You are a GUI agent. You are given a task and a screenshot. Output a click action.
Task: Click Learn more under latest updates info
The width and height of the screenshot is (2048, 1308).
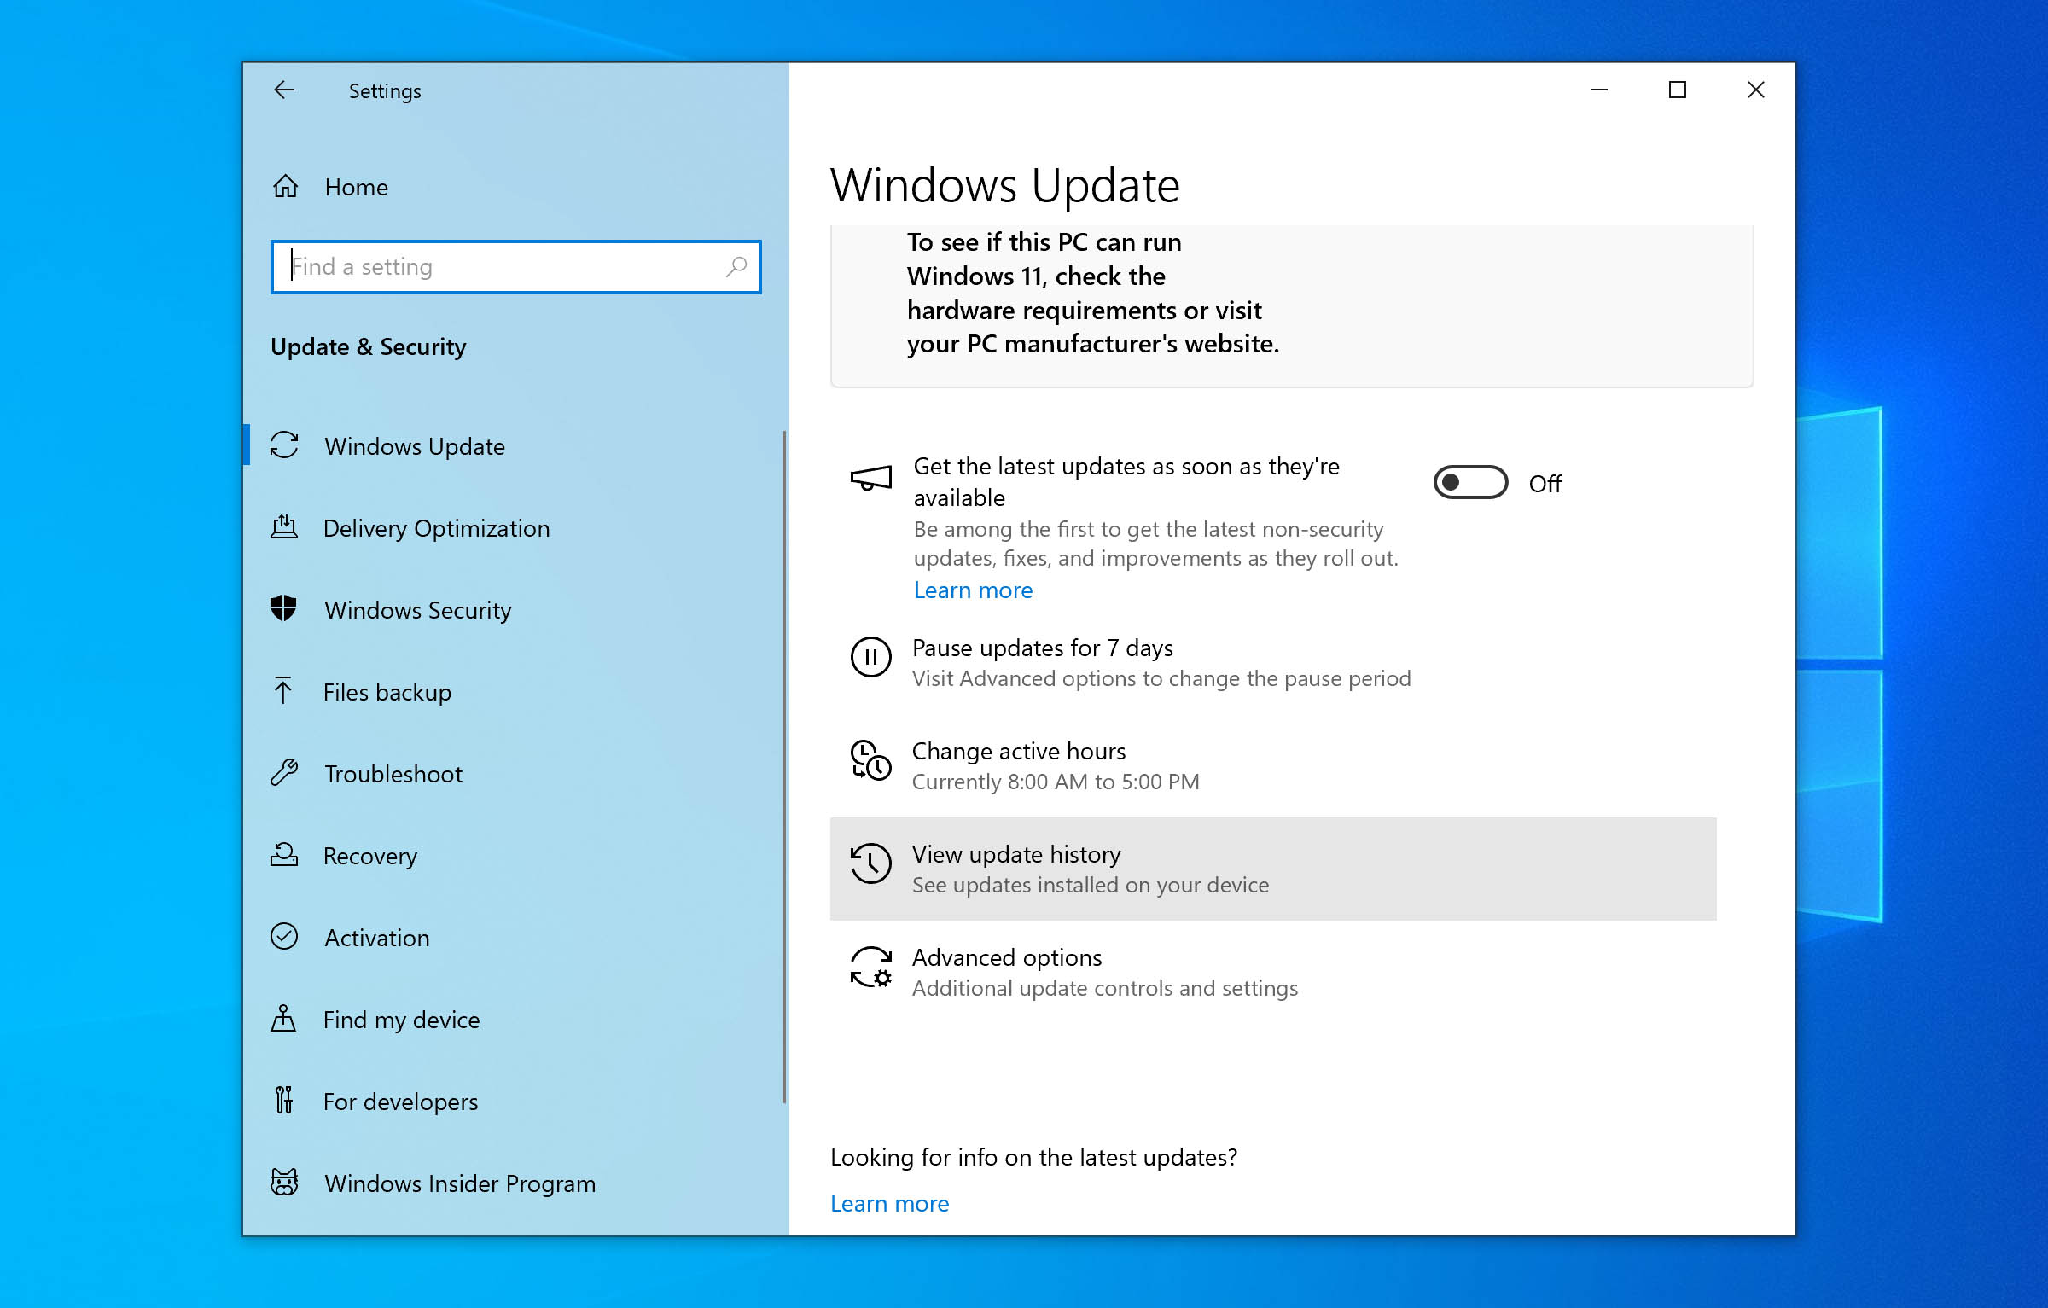tap(889, 1203)
